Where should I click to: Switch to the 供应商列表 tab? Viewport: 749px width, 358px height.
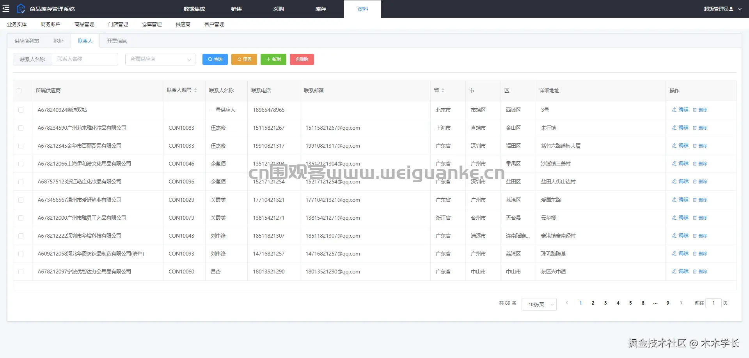[27, 41]
